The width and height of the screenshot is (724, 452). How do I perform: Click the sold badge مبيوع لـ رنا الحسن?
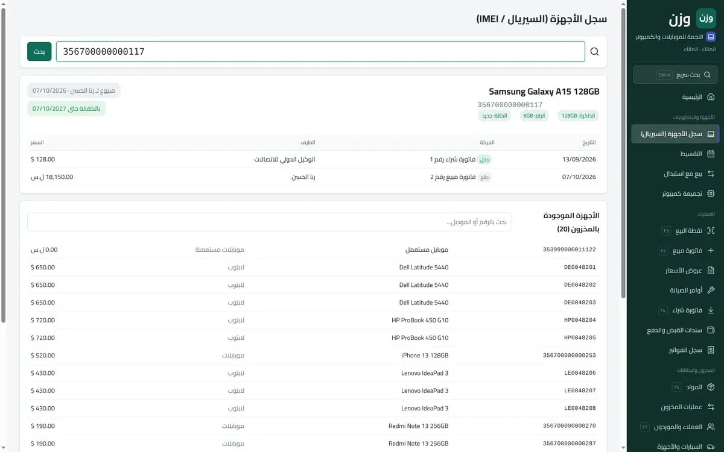[74, 90]
